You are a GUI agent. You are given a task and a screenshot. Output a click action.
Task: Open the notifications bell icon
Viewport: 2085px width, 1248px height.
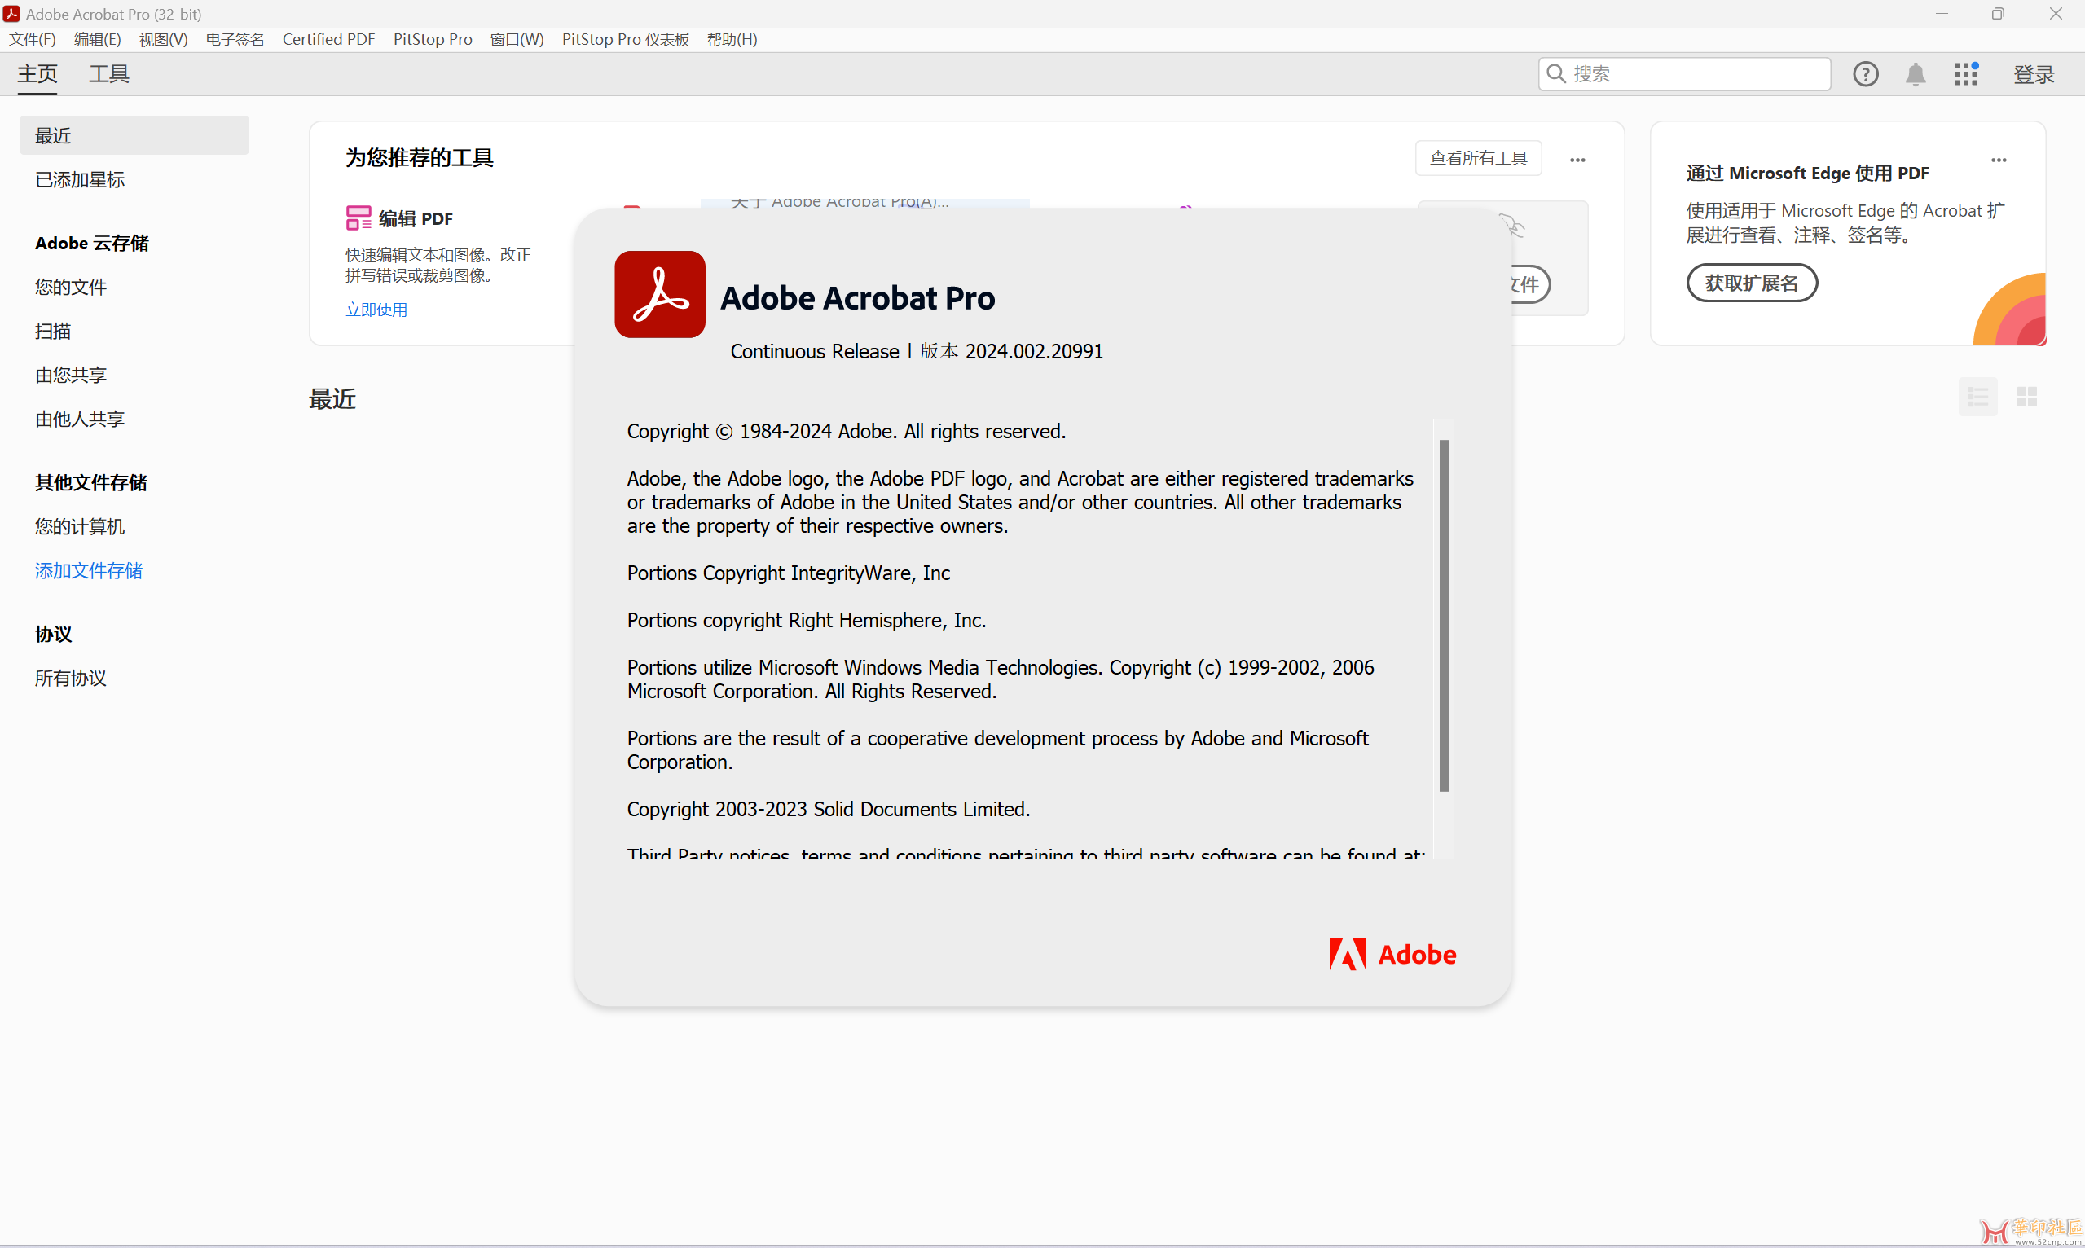1915,74
